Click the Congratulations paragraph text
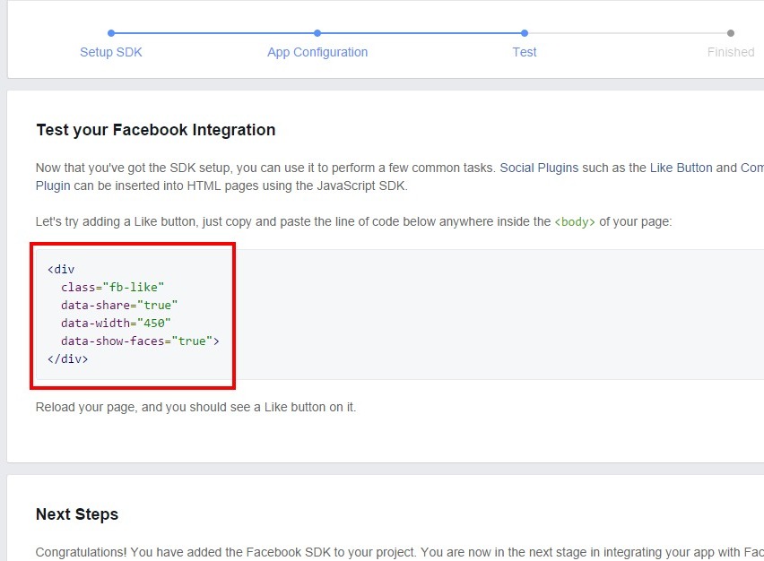764x561 pixels. pyautogui.click(x=400, y=552)
